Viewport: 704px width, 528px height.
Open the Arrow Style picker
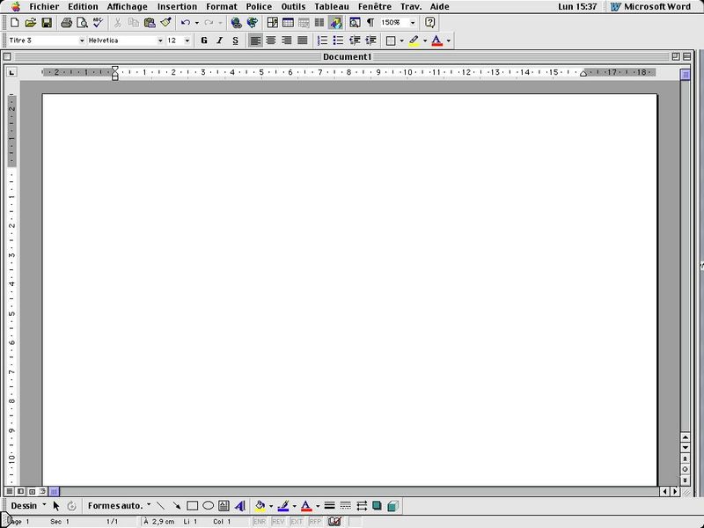tap(362, 506)
